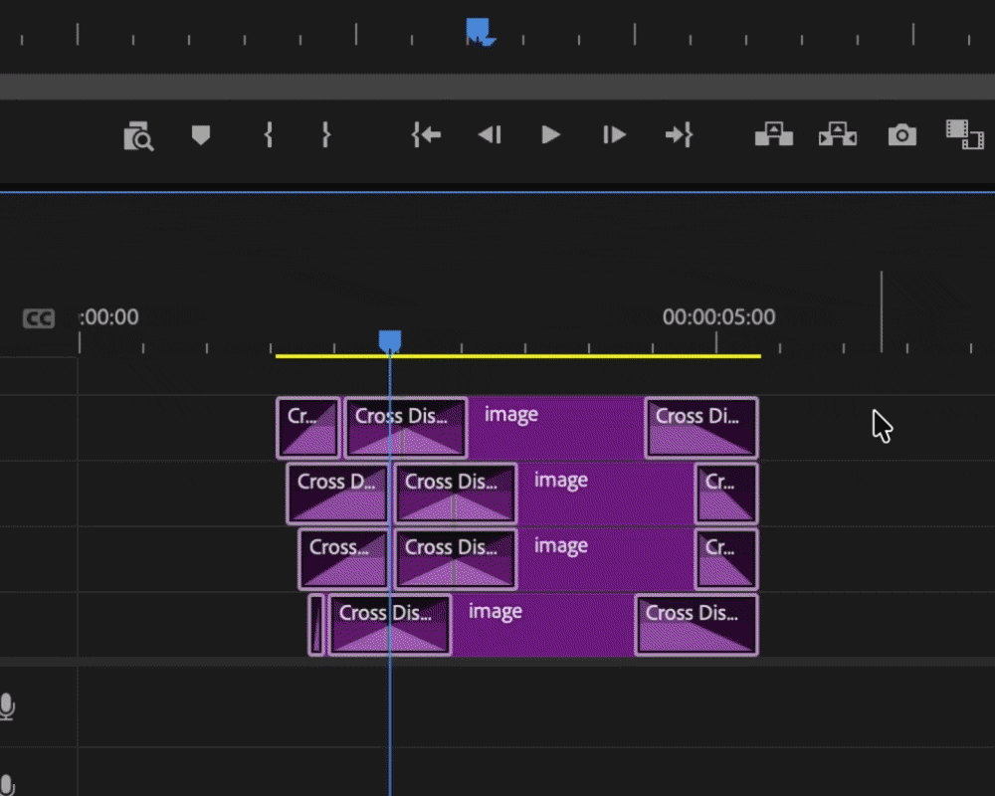Select "Cross Di..." end transition on top track
Screen dimensions: 995x796
701,427
